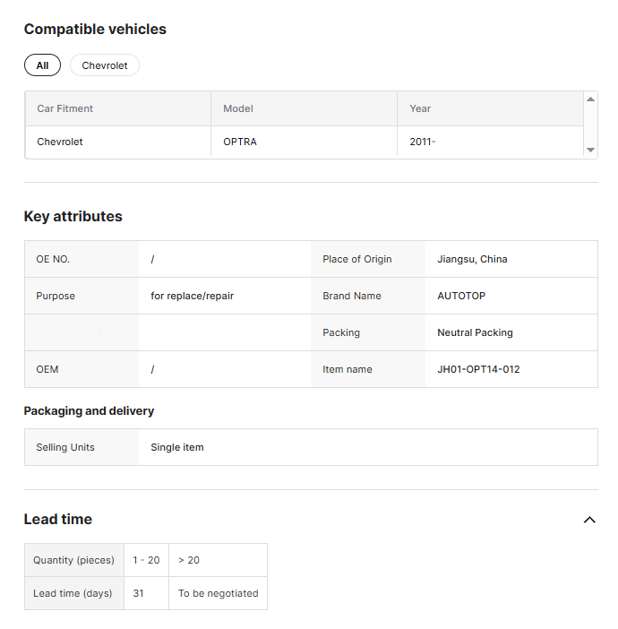This screenshot has width=618, height=629.
Task: Click the vehicle table scroll-down arrow
Action: [590, 150]
